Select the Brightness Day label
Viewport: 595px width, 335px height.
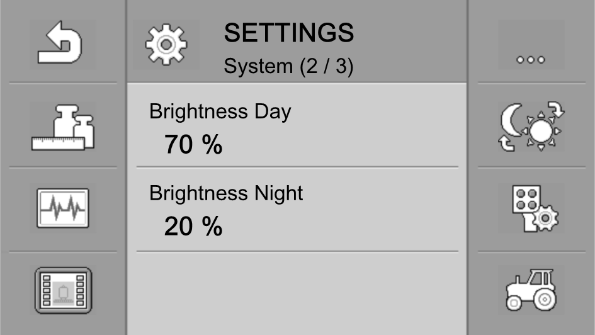tap(220, 112)
